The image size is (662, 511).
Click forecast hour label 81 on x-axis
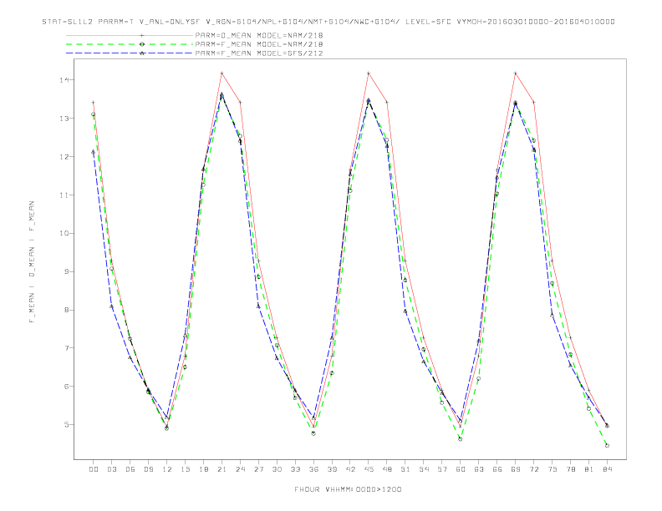[x=589, y=469]
